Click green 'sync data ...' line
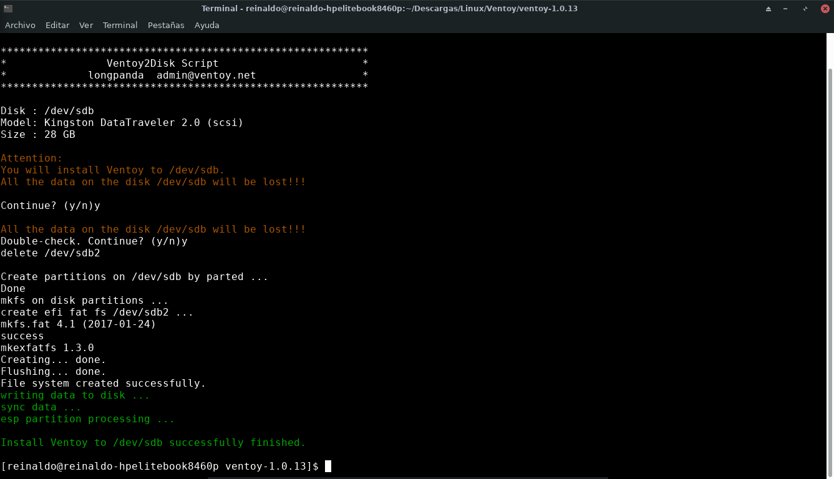 point(41,407)
